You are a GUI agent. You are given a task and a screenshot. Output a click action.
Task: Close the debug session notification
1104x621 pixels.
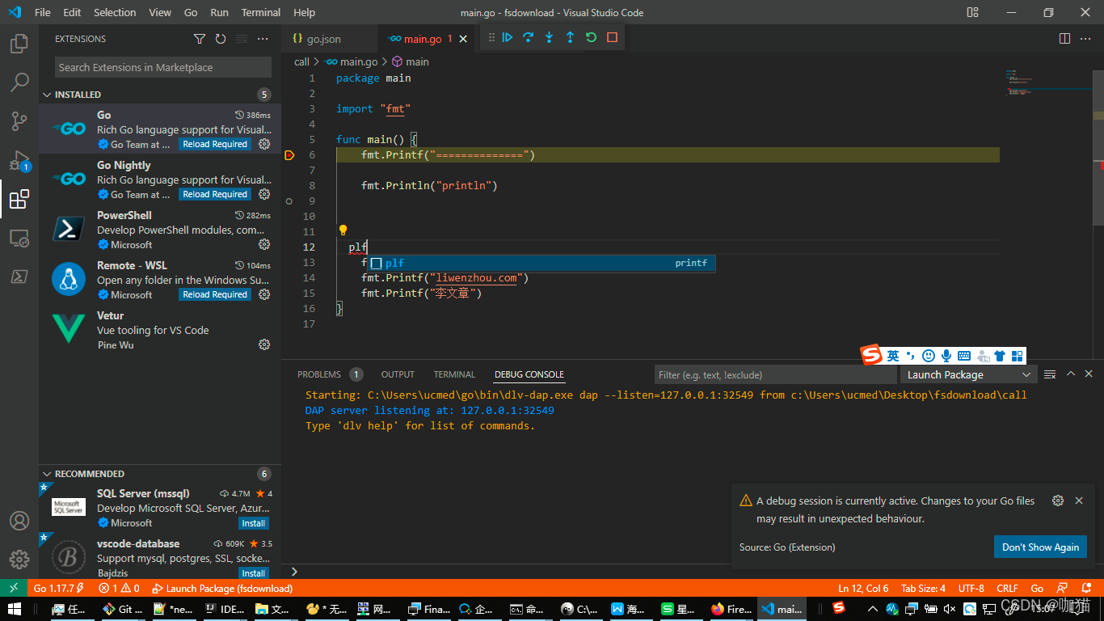[1079, 501]
